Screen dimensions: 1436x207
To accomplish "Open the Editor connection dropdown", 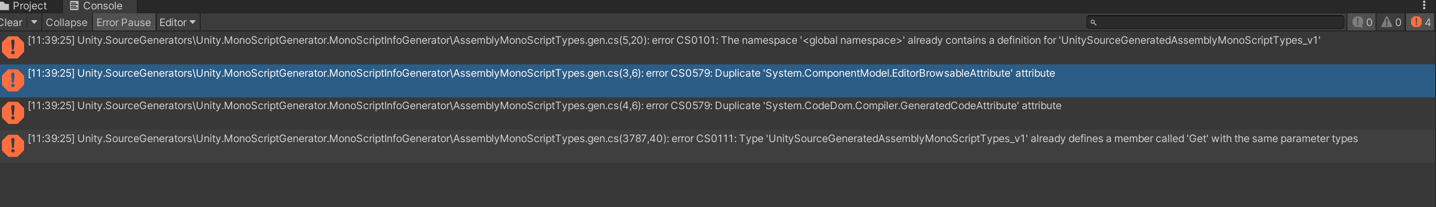I will coord(177,22).
